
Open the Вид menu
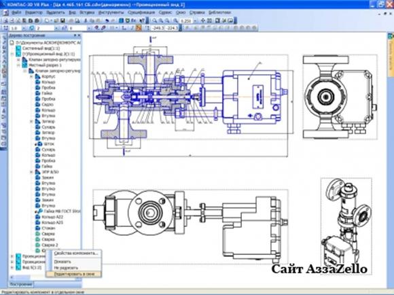coord(73,12)
